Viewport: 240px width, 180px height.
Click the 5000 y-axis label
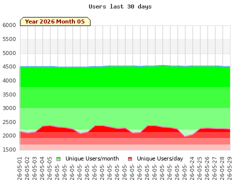pos(9,53)
